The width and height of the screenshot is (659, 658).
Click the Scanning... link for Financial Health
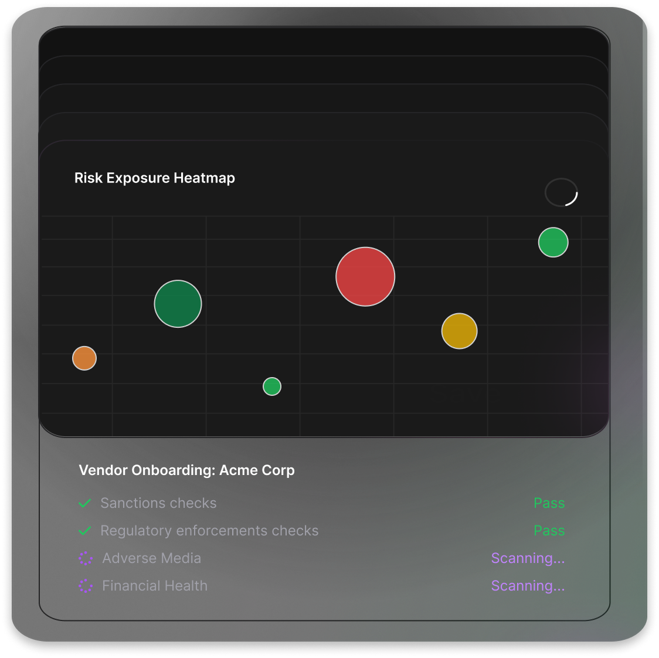coord(528,586)
